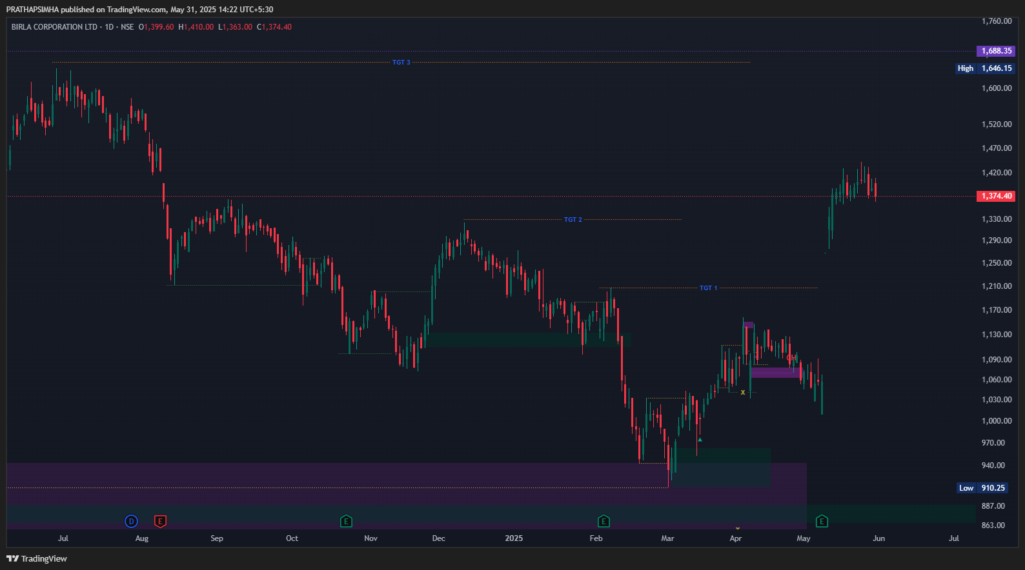The image size is (1025, 570).
Task: Click the 1,688.35 purple price label
Action: (x=996, y=51)
